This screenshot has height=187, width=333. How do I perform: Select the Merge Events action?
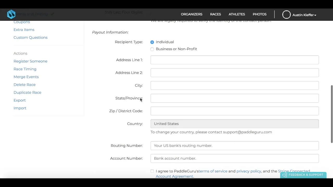pyautogui.click(x=26, y=77)
